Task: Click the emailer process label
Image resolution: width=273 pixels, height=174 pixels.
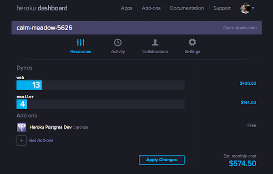Action: (x=25, y=97)
